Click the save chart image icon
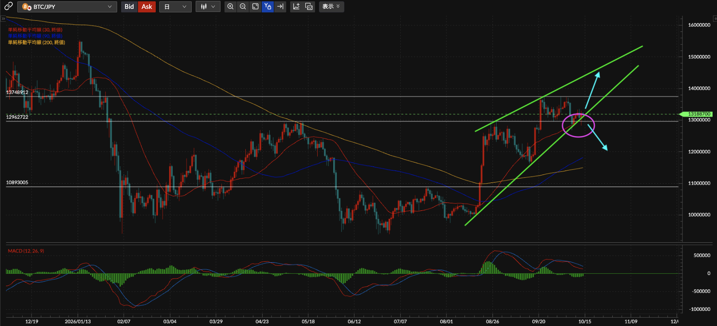The height and width of the screenshot is (326, 717). pyautogui.click(x=309, y=7)
